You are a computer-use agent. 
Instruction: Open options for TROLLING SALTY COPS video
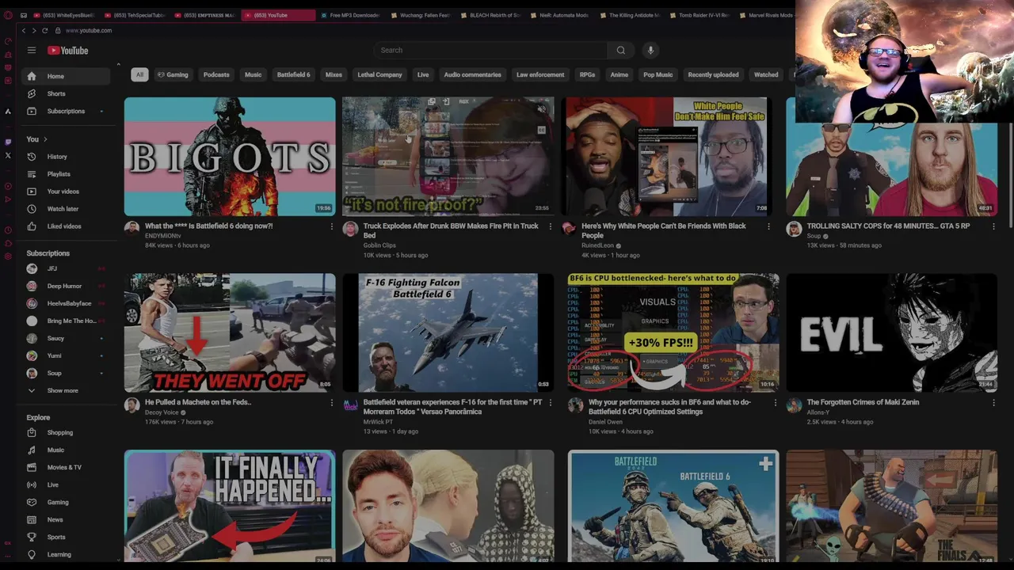point(993,226)
